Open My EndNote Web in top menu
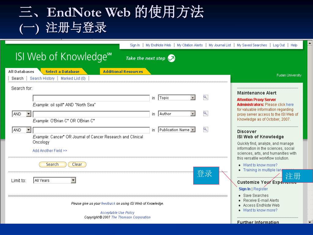The width and height of the screenshot is (313, 235). tap(158, 45)
